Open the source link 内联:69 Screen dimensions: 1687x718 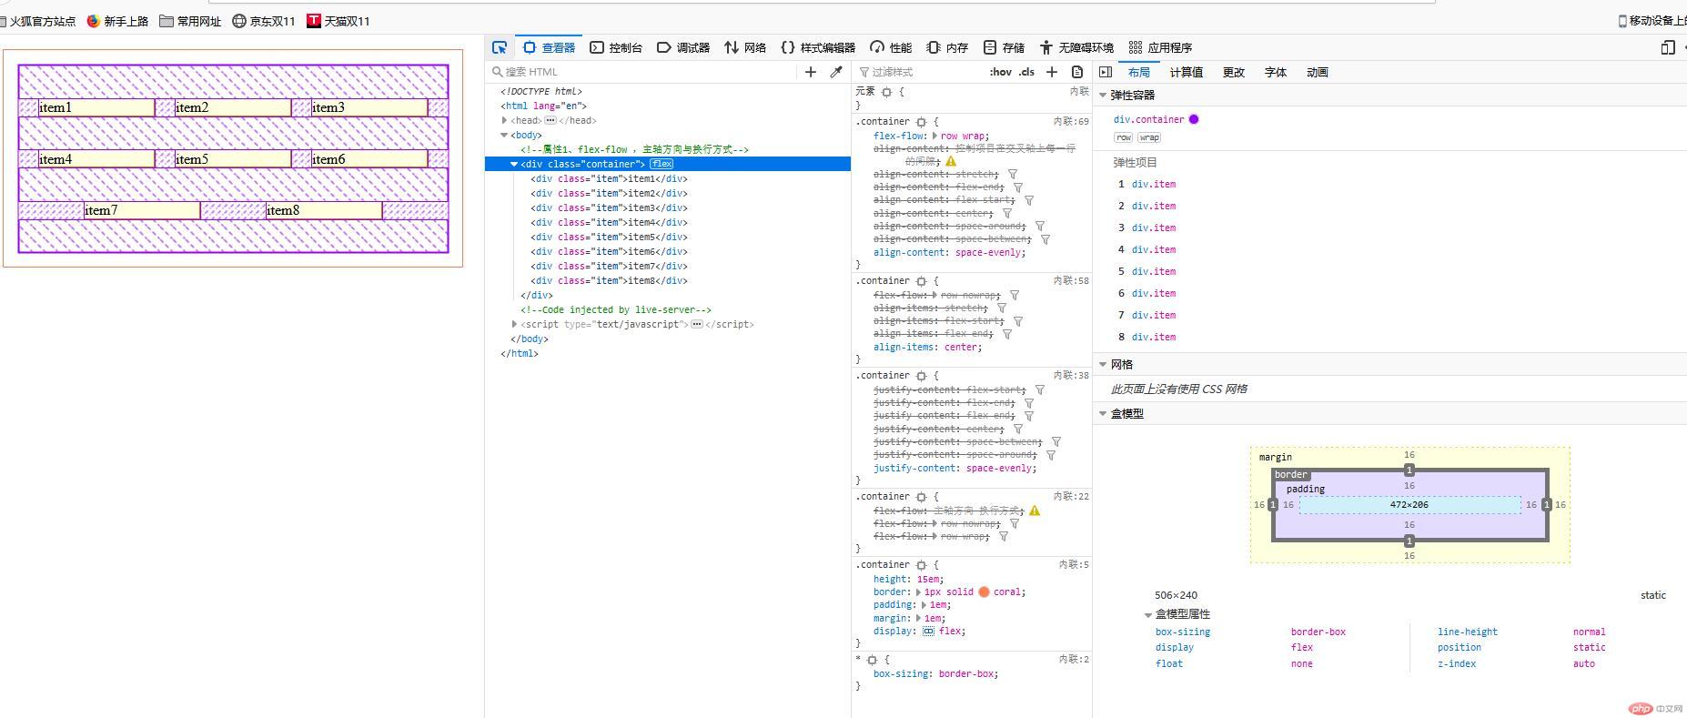(x=1071, y=121)
